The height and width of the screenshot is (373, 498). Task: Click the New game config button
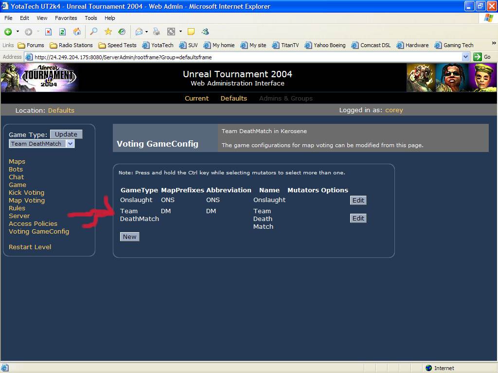[x=129, y=237]
